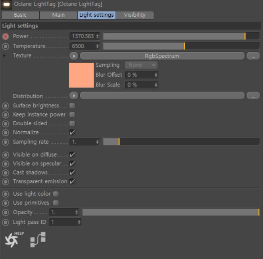This screenshot has height=259, width=263.
Task: Click the Blur Scale 0 % field
Action: (142, 85)
